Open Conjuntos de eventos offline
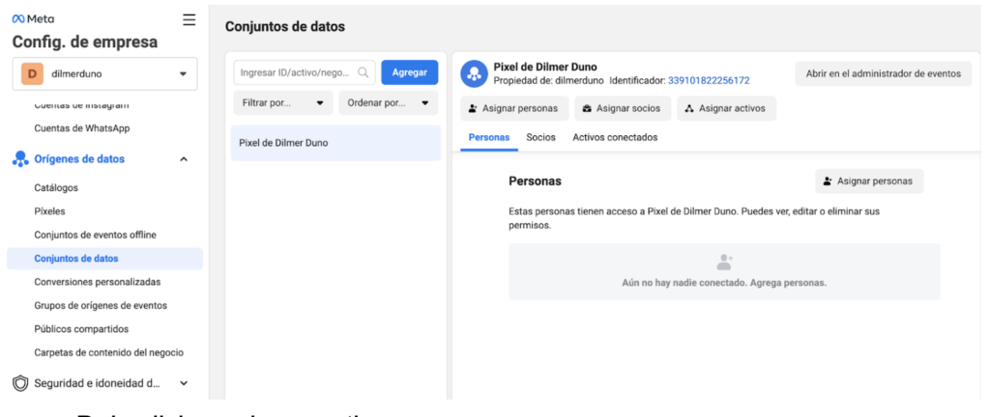The height and width of the screenshot is (417, 990). (x=96, y=235)
